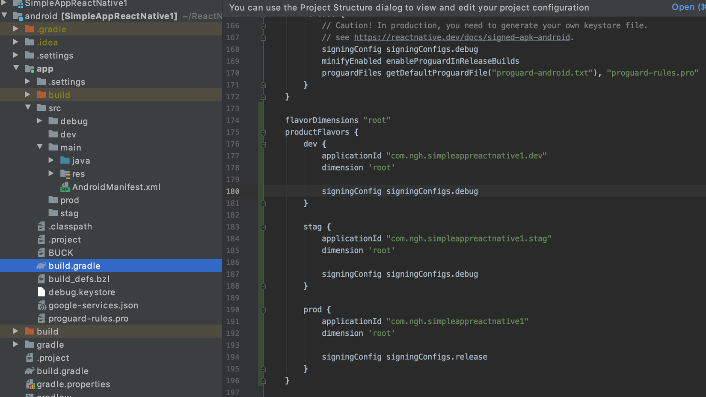Click the blue java source folder icon
The width and height of the screenshot is (706, 397).
65,161
